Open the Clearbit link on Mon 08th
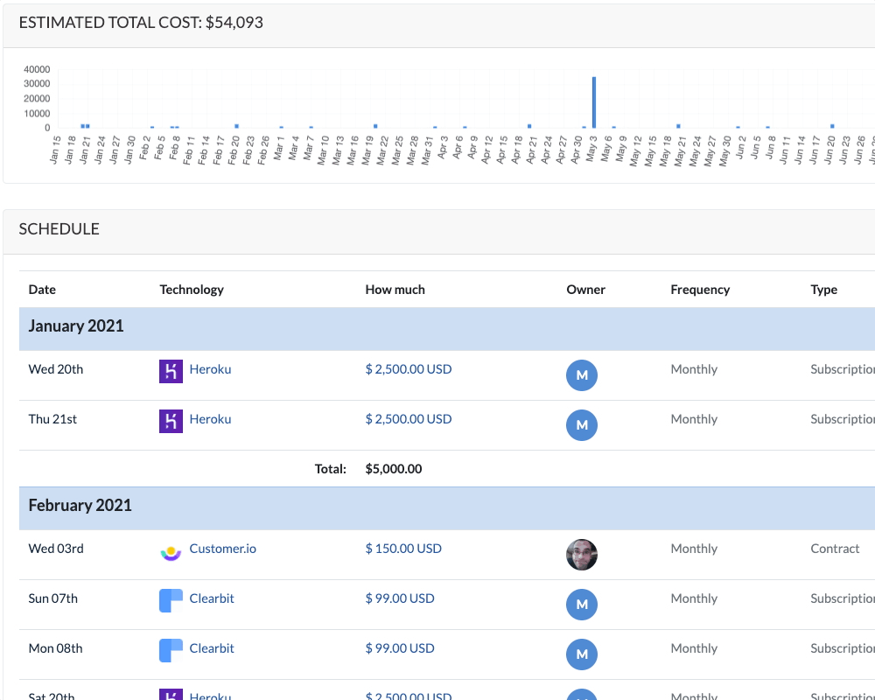The height and width of the screenshot is (700, 875). pos(212,648)
